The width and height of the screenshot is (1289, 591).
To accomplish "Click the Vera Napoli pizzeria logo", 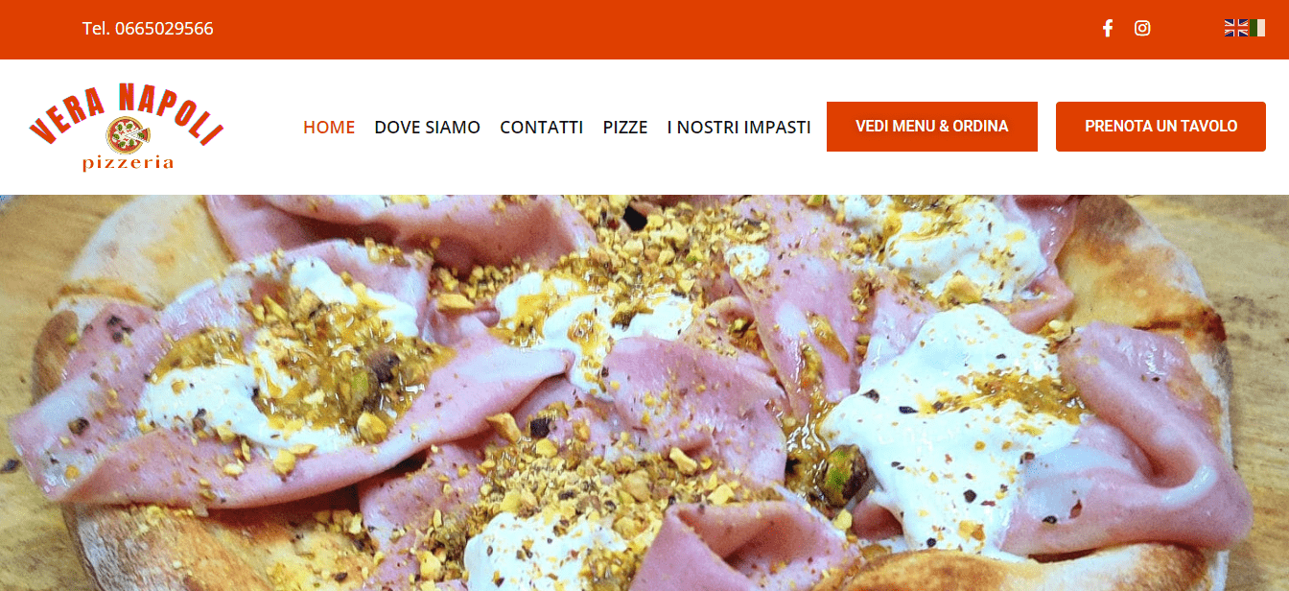I will coord(127,127).
